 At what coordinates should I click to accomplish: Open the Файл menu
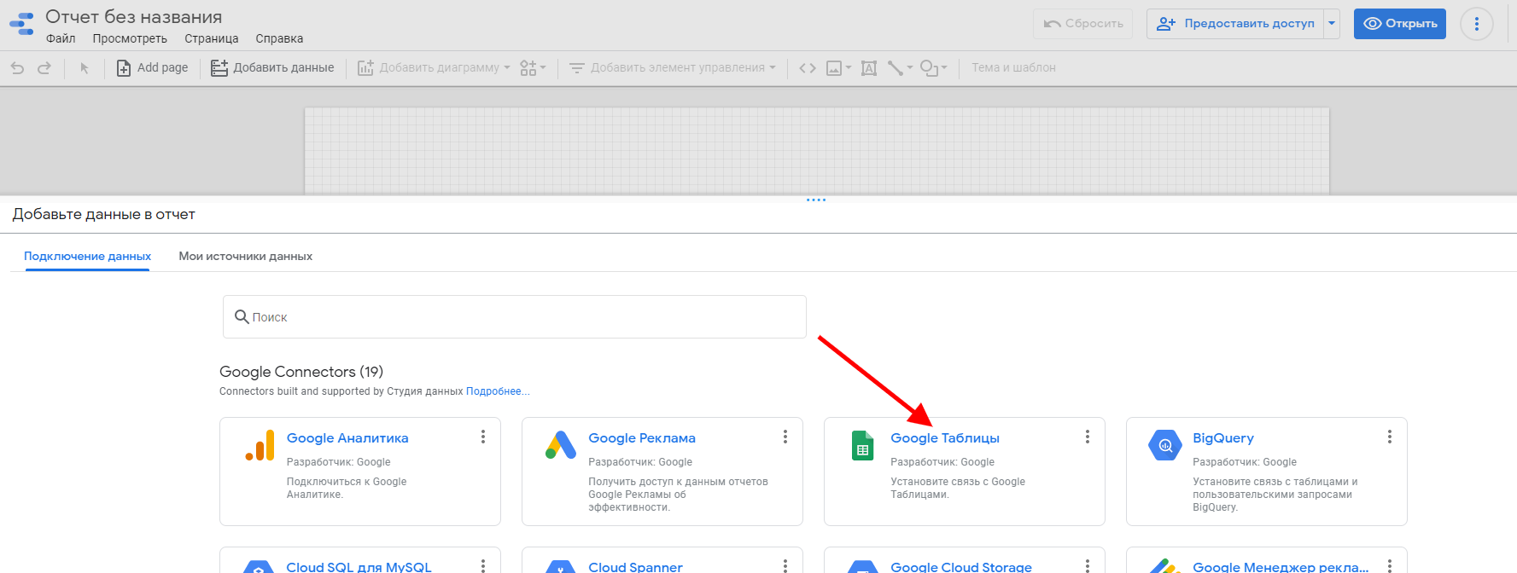pos(61,38)
